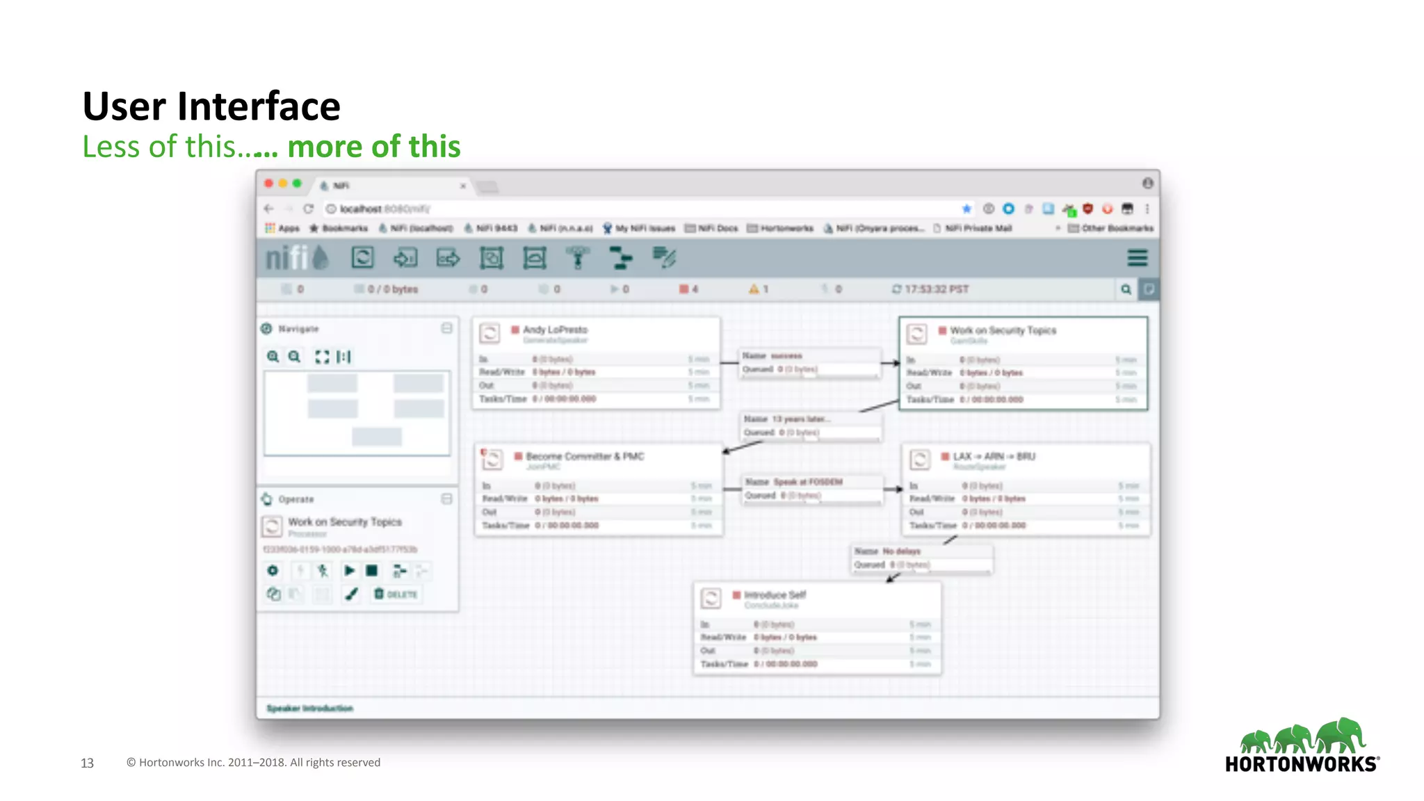Image resolution: width=1424 pixels, height=801 pixels.
Task: Create template from selection icon
Action: [x=399, y=571]
